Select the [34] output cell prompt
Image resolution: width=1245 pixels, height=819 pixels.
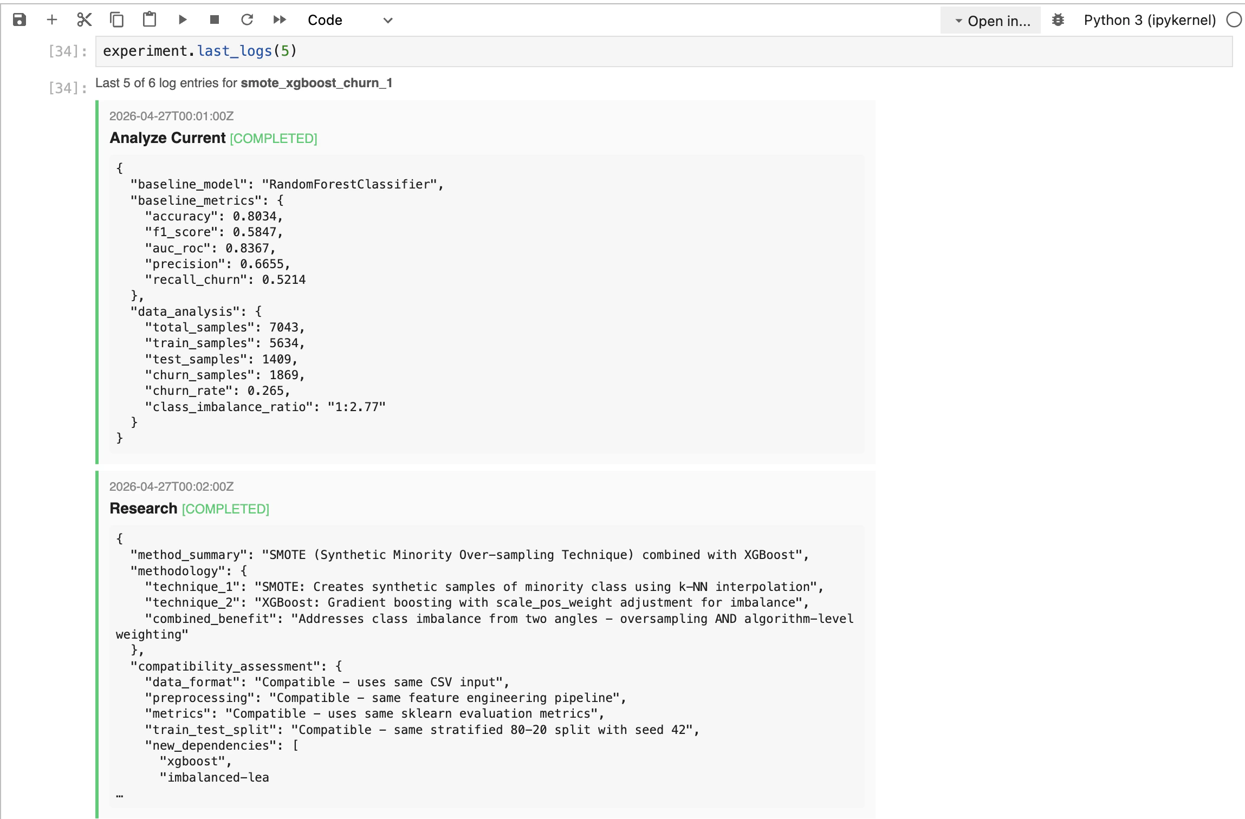(x=68, y=88)
